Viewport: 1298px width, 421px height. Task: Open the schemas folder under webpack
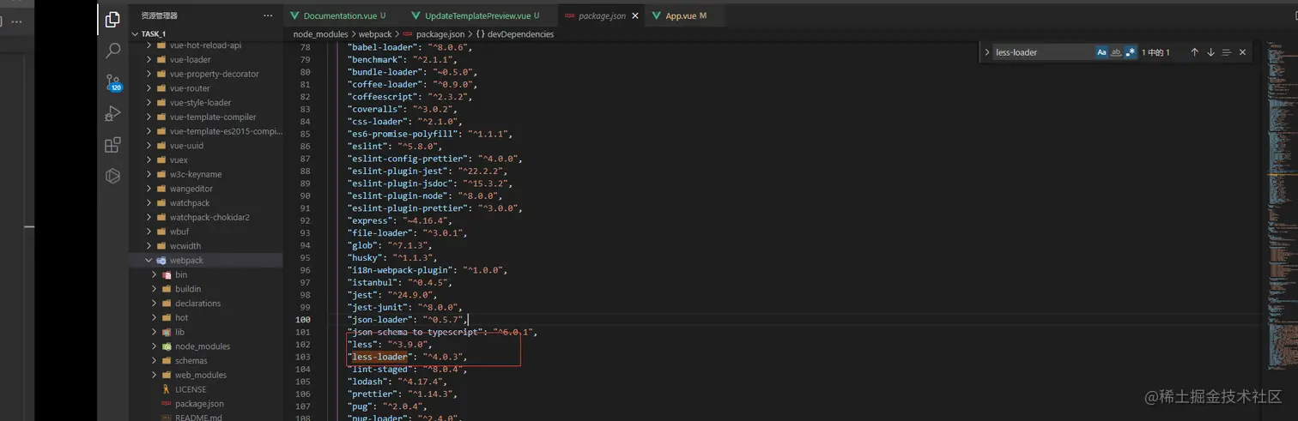pos(206,360)
